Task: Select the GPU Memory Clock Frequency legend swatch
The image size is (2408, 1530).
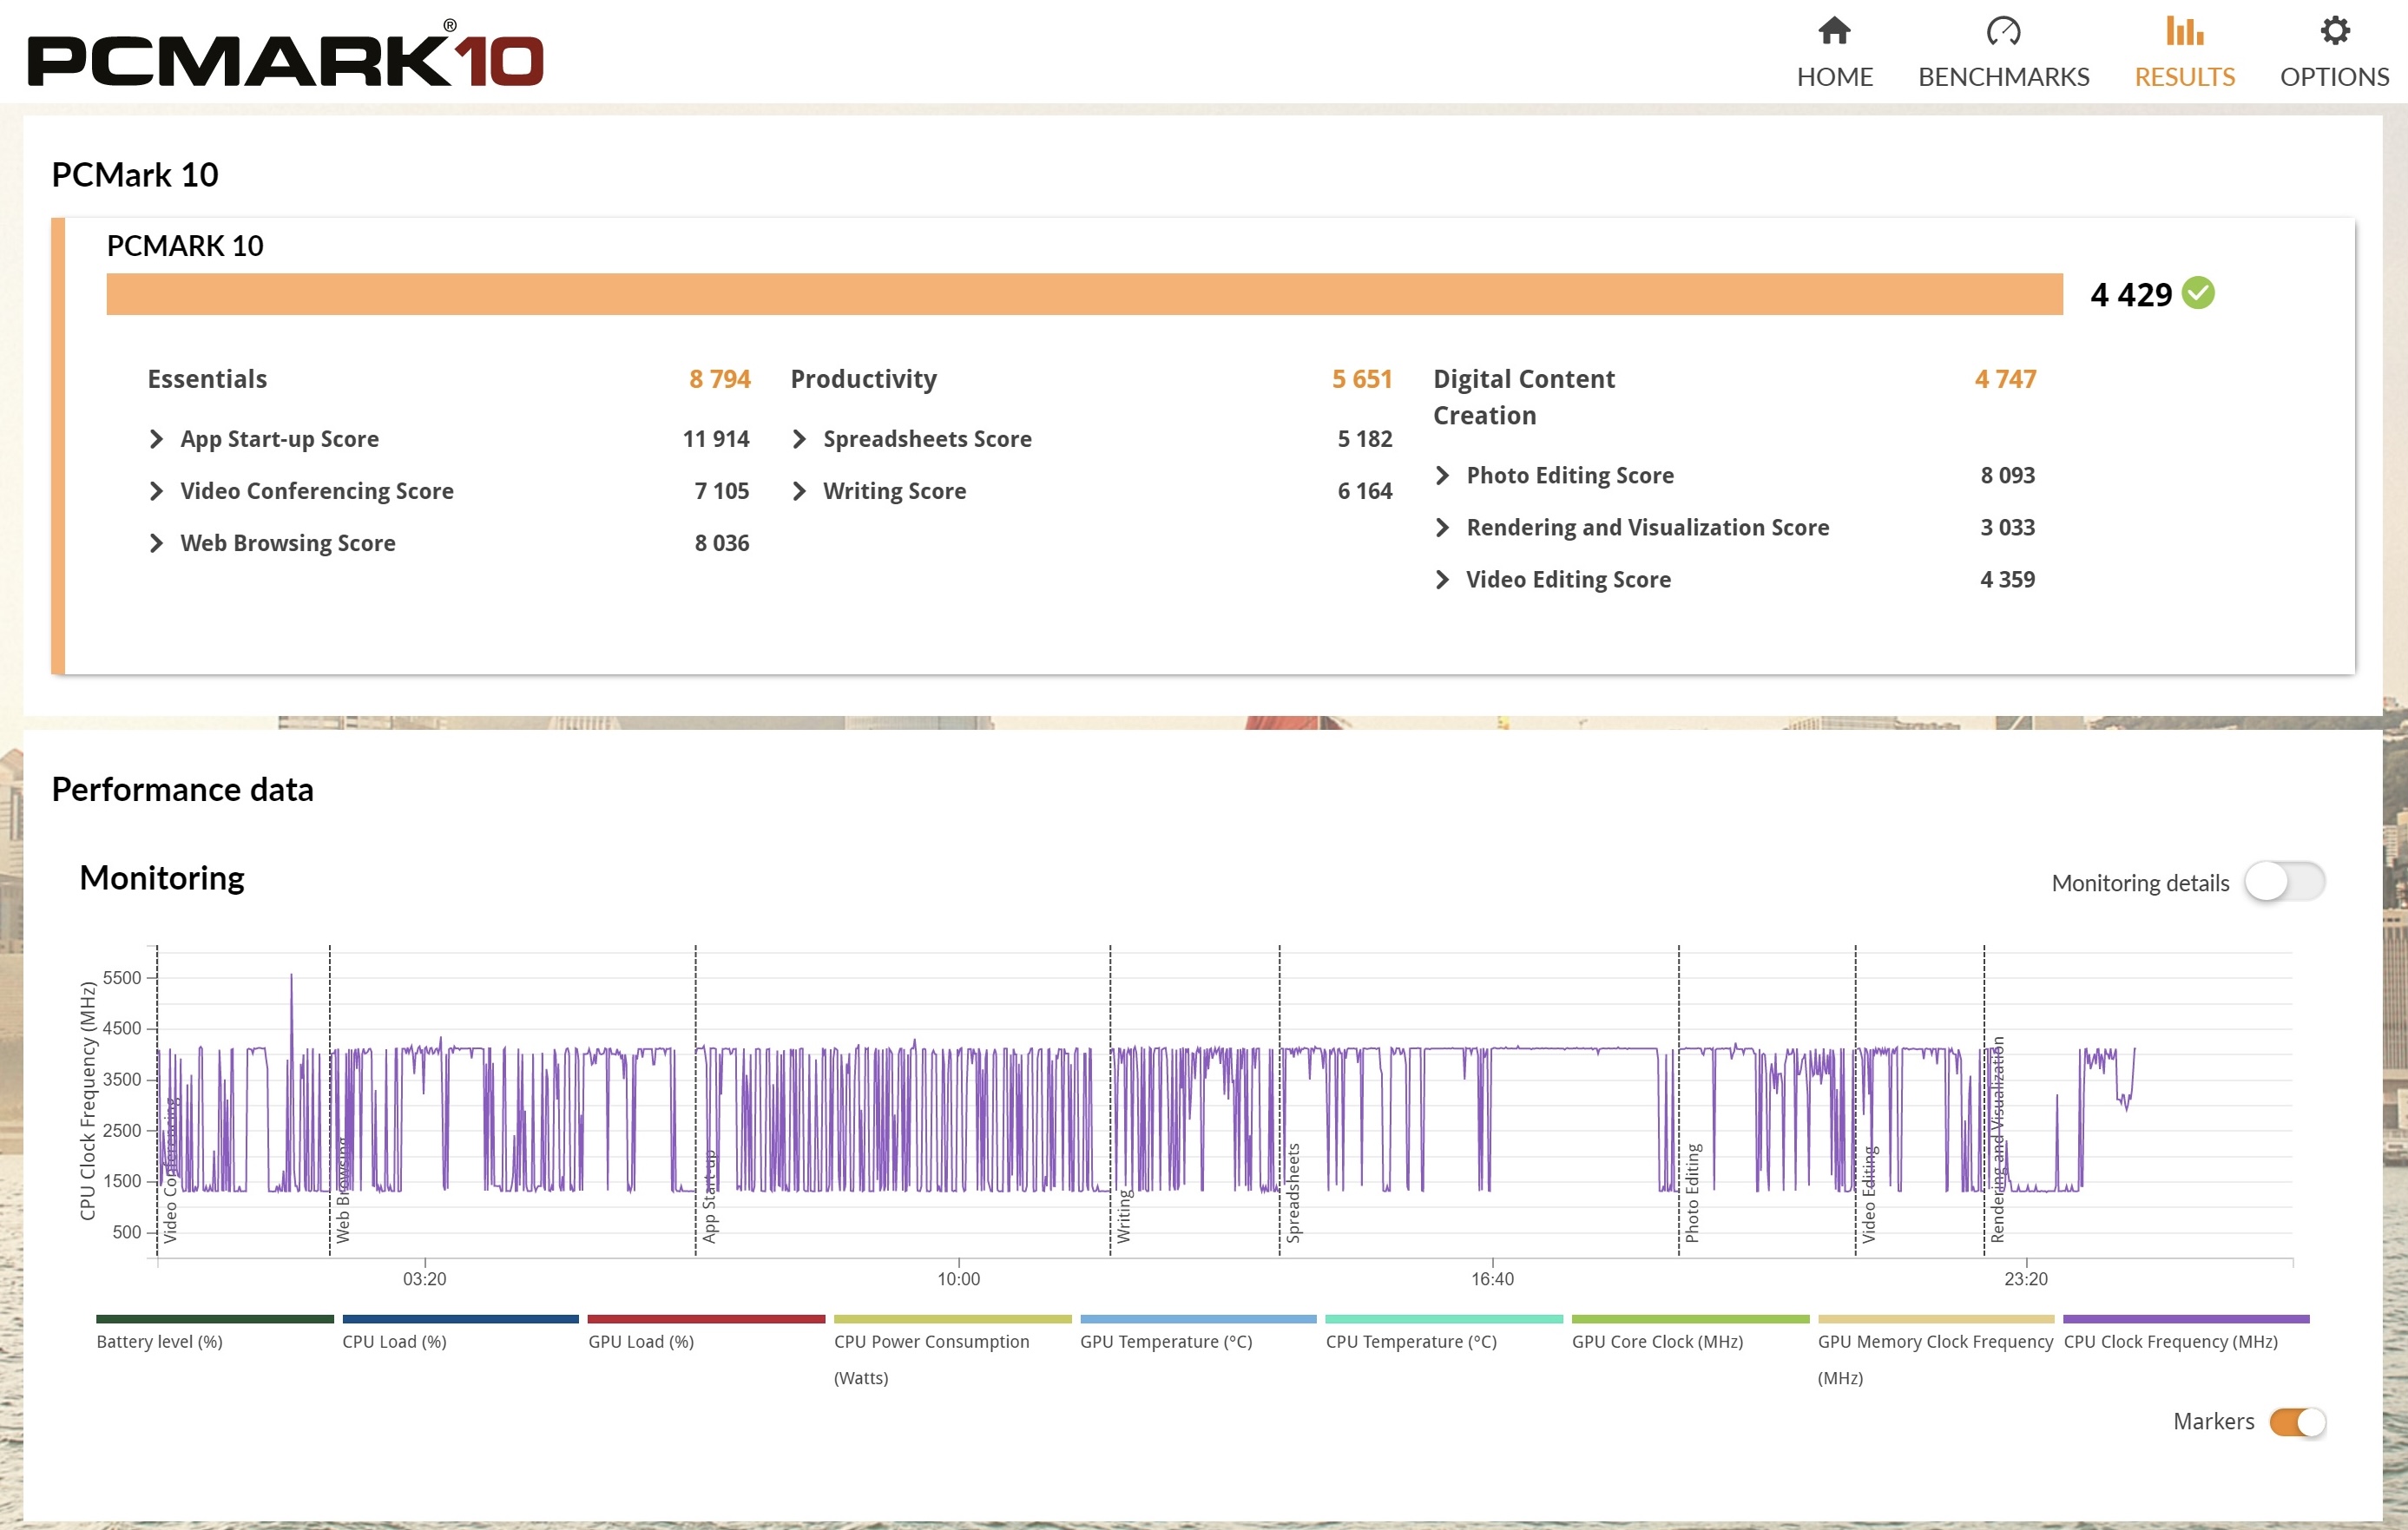Action: point(1936,1319)
